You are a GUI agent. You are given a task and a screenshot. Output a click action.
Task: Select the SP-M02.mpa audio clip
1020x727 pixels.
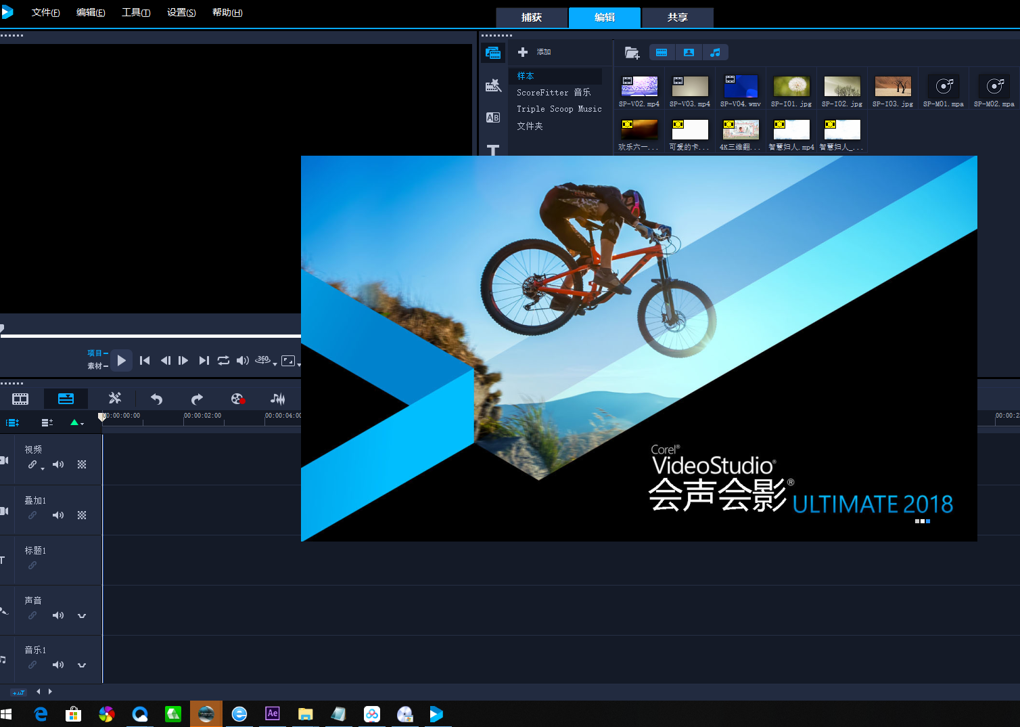click(x=994, y=87)
